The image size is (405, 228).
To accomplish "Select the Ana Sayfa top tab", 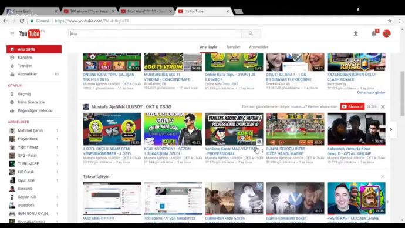I will pos(208,47).
